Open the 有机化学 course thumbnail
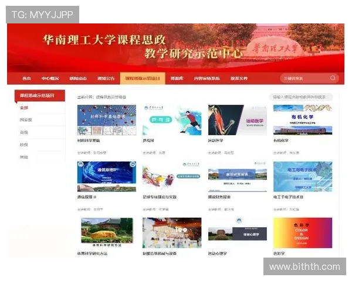The height and width of the screenshot is (281, 352). point(303,120)
